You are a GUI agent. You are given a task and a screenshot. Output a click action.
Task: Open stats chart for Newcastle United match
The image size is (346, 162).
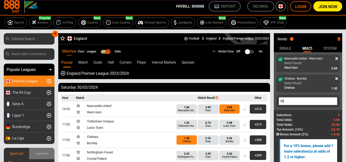(245, 109)
